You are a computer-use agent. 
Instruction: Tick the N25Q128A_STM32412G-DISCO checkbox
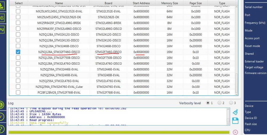(x=18, y=35)
